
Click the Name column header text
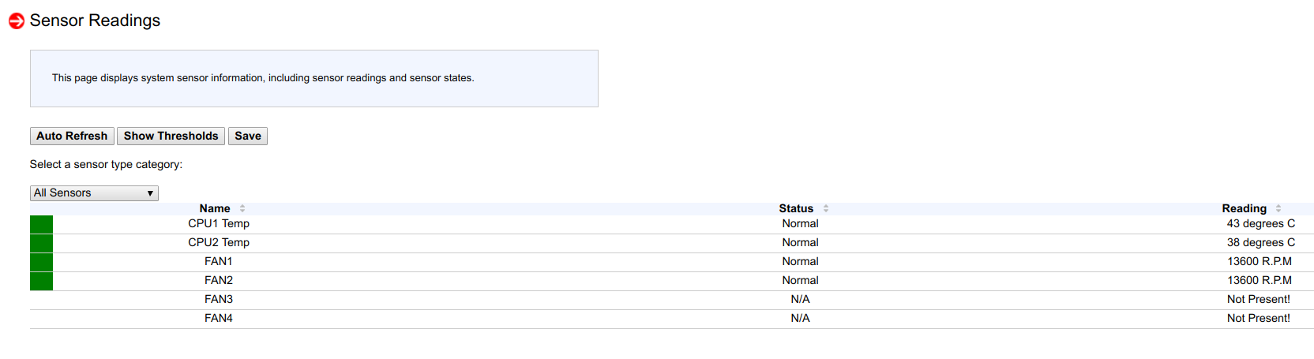pos(215,209)
